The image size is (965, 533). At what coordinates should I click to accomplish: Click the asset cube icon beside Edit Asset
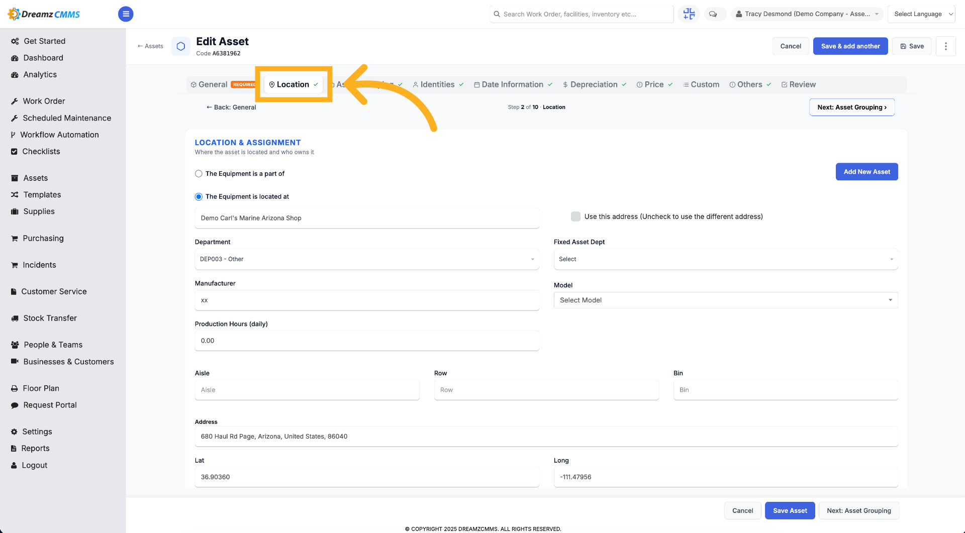click(181, 46)
